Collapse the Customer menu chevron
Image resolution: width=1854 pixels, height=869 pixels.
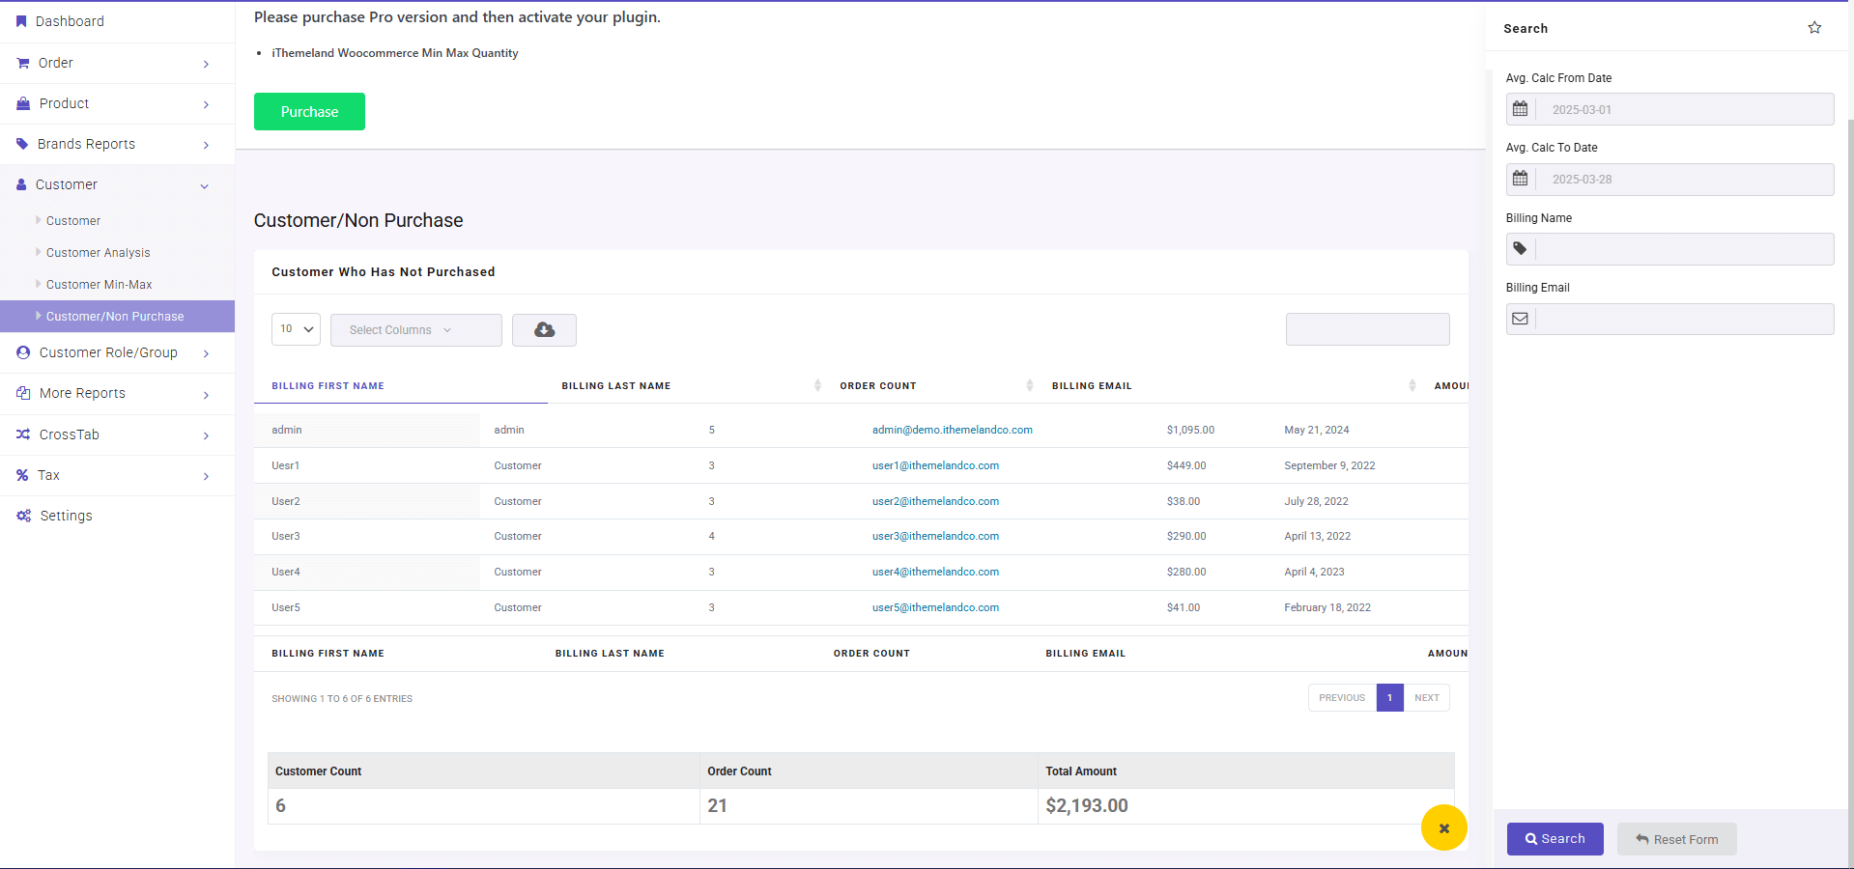(x=205, y=185)
